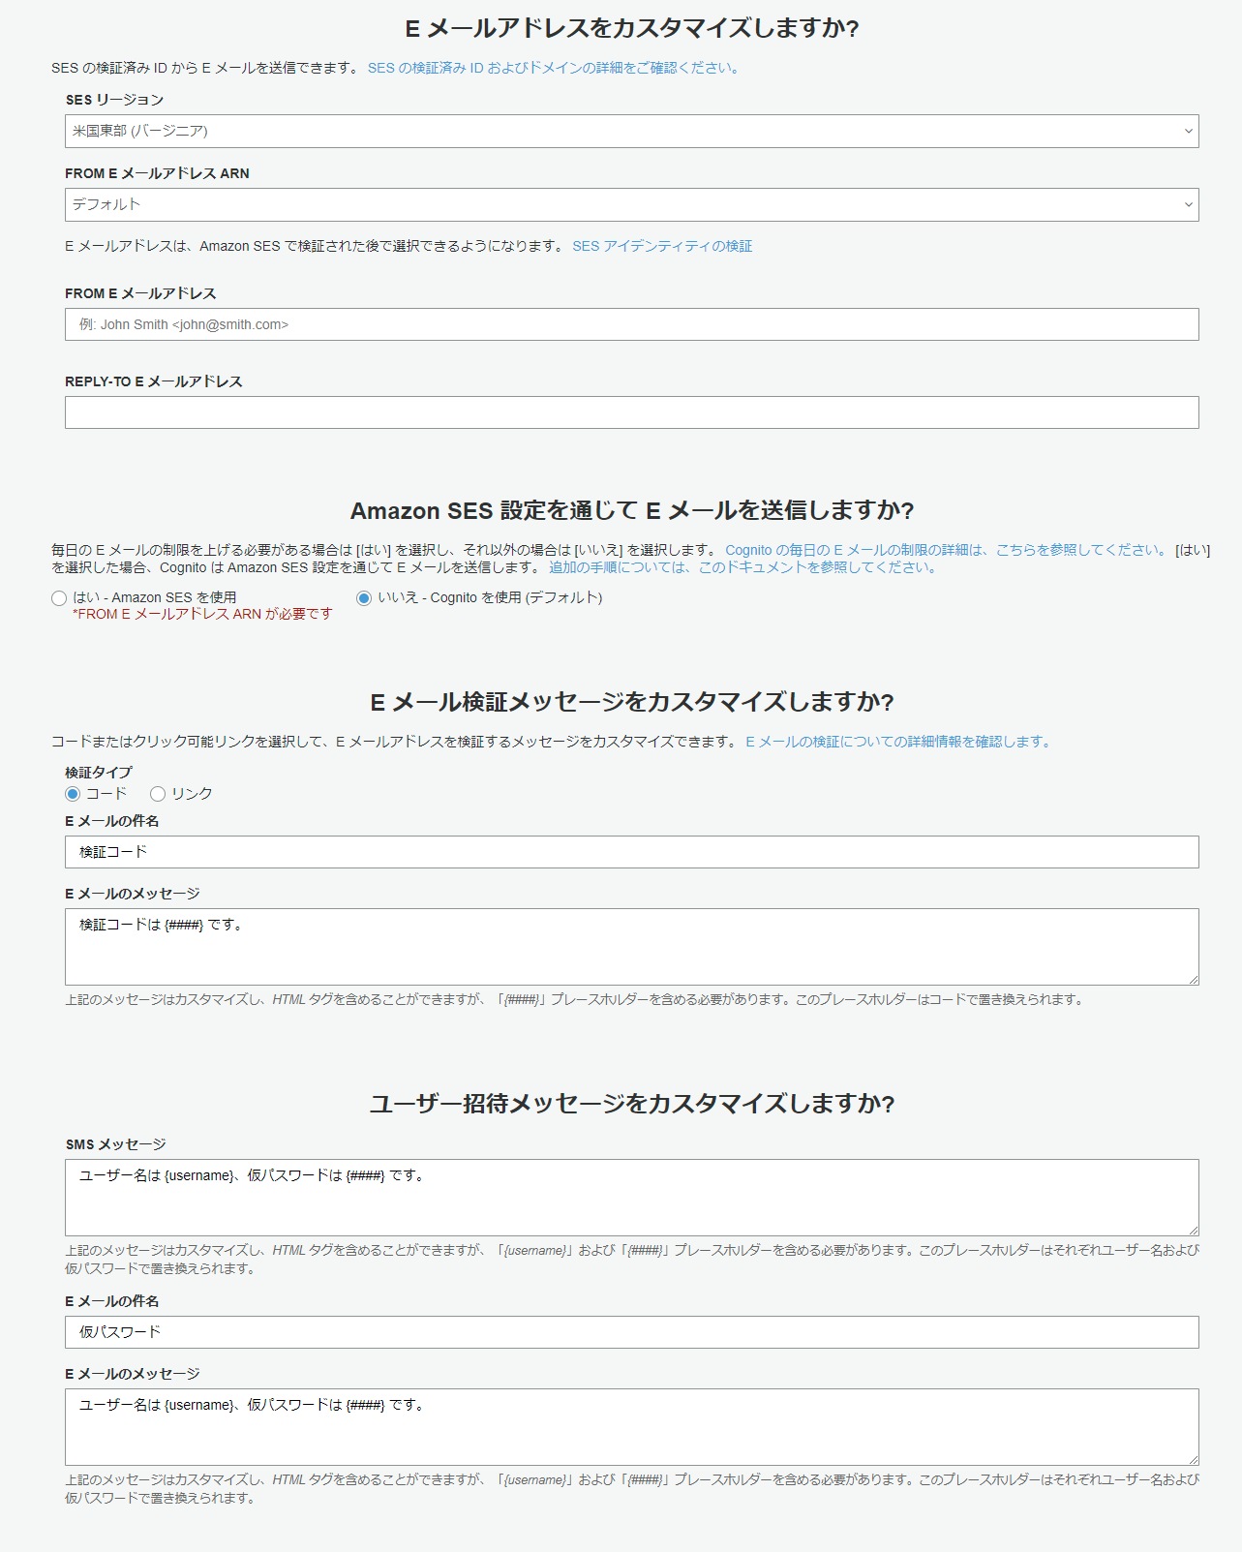The width and height of the screenshot is (1242, 1552).
Task: Choose 'いいえ - Cognito を使用 (デフォルト)' option
Action: click(x=364, y=598)
